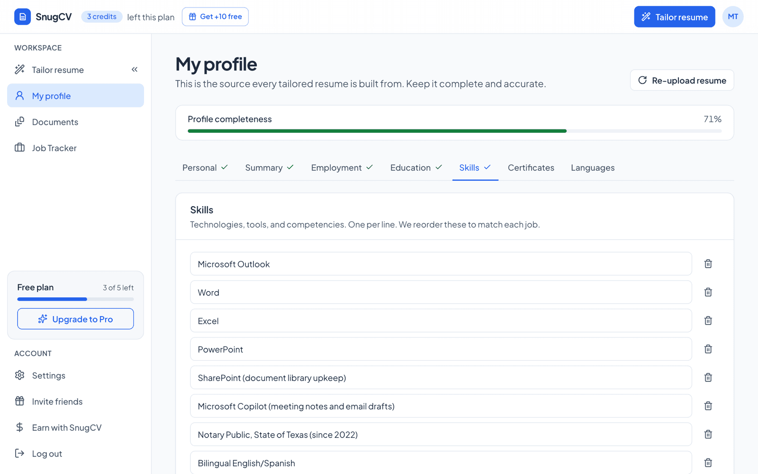Open the Education tab
The width and height of the screenshot is (758, 474).
pyautogui.click(x=416, y=168)
